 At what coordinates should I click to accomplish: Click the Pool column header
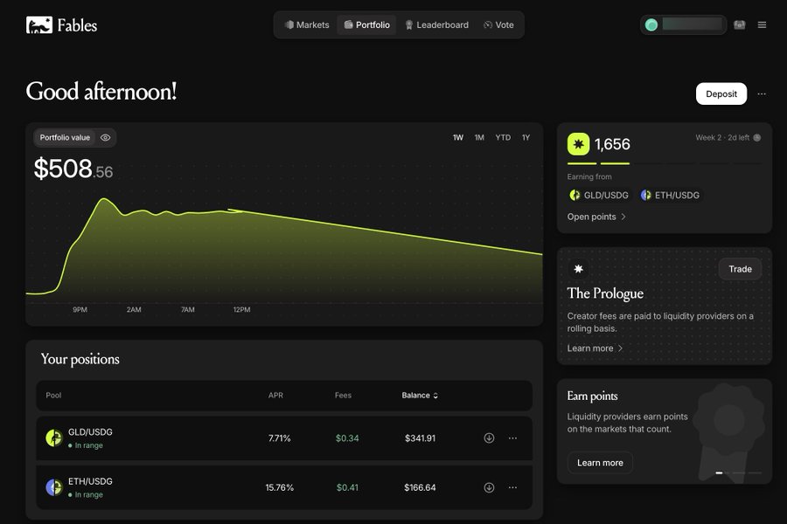tap(53, 395)
